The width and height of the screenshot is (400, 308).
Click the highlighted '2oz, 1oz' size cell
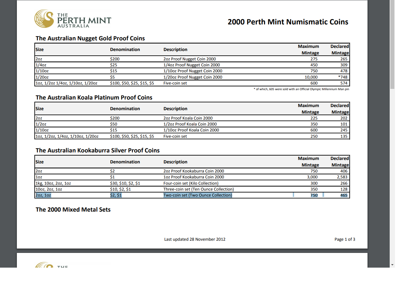(43, 195)
